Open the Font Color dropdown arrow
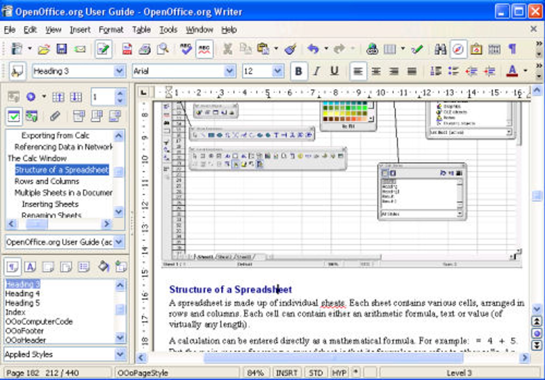Screen dimensions: 545x380 525,71
